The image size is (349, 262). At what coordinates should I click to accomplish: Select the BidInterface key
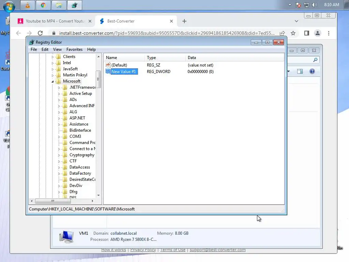point(80,130)
